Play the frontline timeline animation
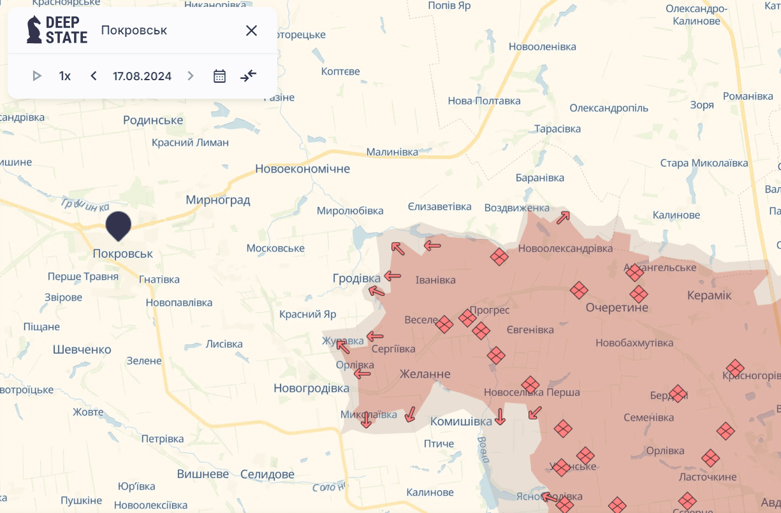 pyautogui.click(x=37, y=76)
